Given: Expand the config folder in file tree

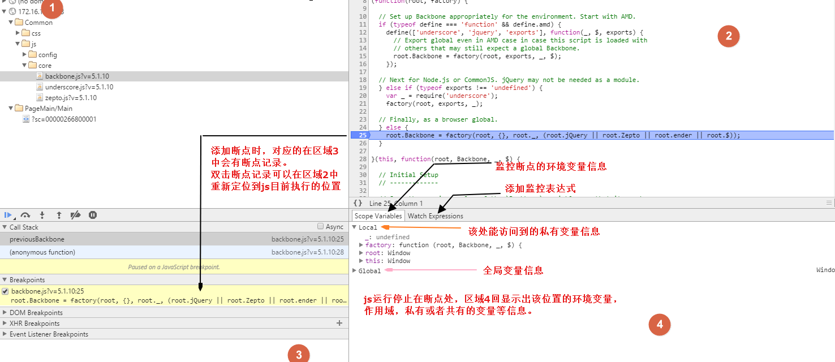Looking at the screenshot, I should point(25,55).
